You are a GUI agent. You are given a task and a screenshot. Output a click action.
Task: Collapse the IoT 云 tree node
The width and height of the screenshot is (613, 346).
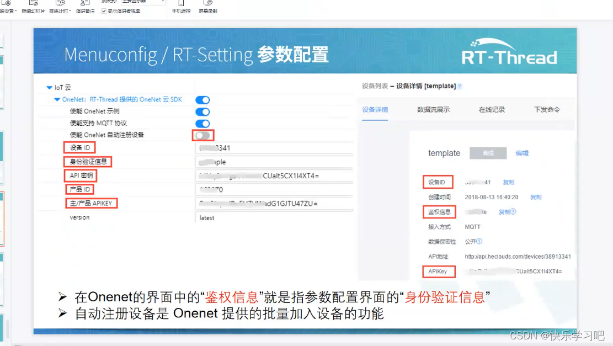click(49, 88)
